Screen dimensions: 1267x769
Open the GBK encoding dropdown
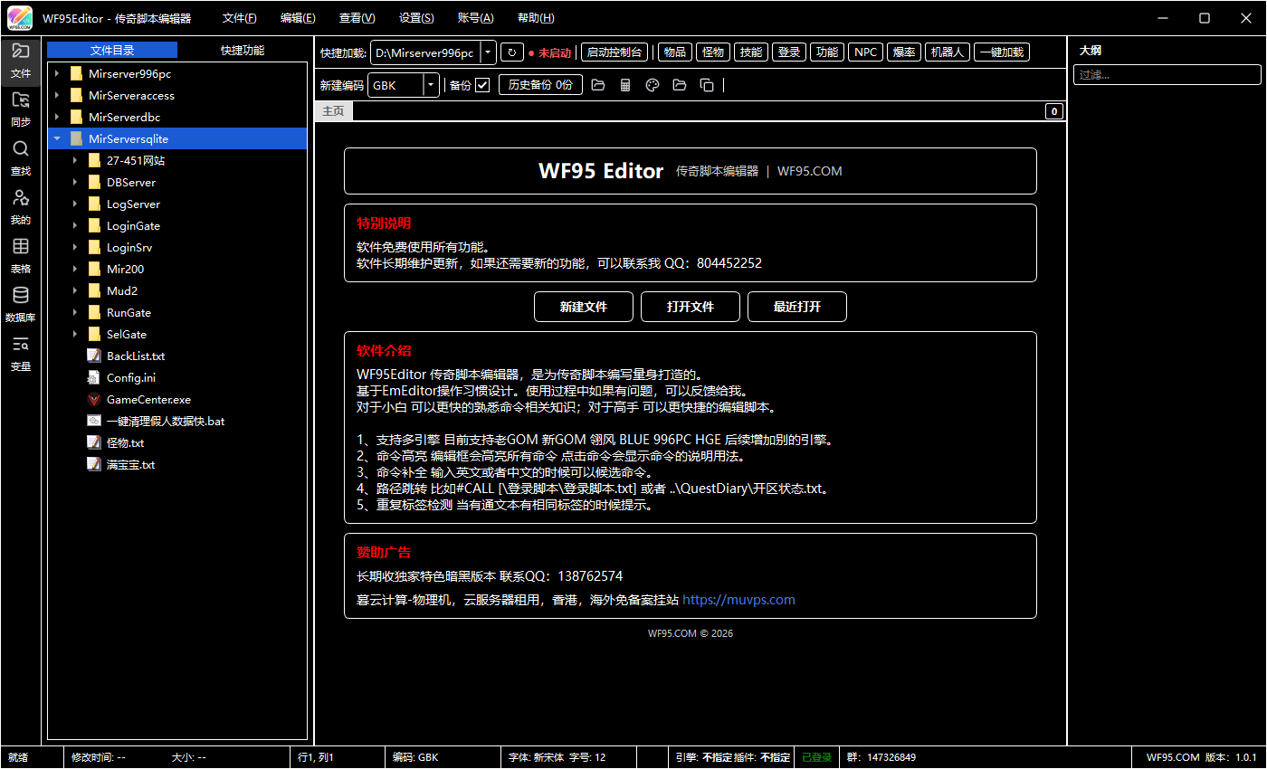click(x=431, y=85)
